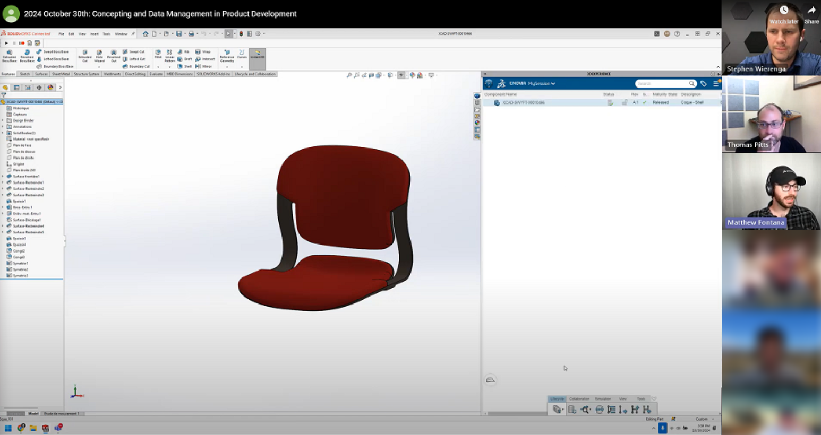The image size is (821, 435).
Task: Open the Window menu
Action: click(121, 33)
